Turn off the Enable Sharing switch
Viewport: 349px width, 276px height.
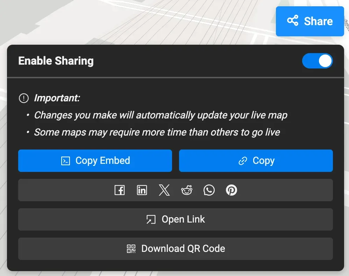click(318, 61)
